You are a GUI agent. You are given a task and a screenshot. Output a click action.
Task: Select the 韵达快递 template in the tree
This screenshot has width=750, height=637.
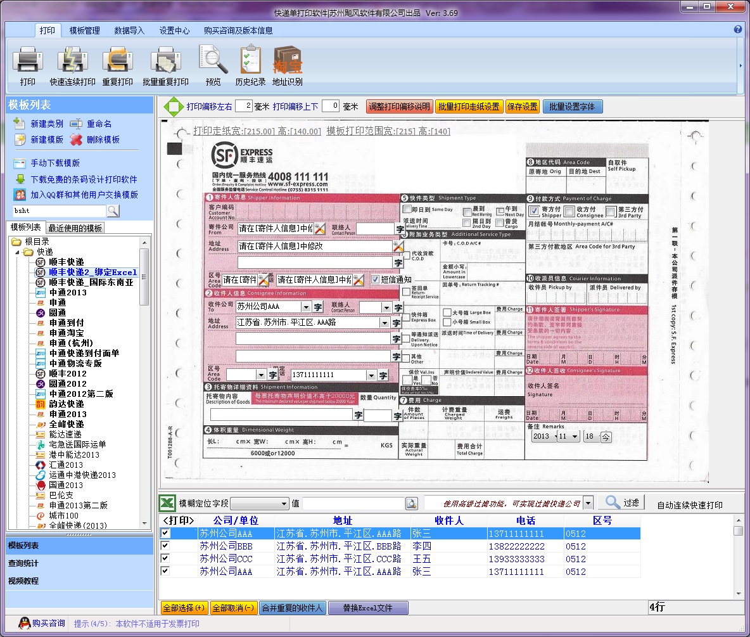[x=67, y=404]
